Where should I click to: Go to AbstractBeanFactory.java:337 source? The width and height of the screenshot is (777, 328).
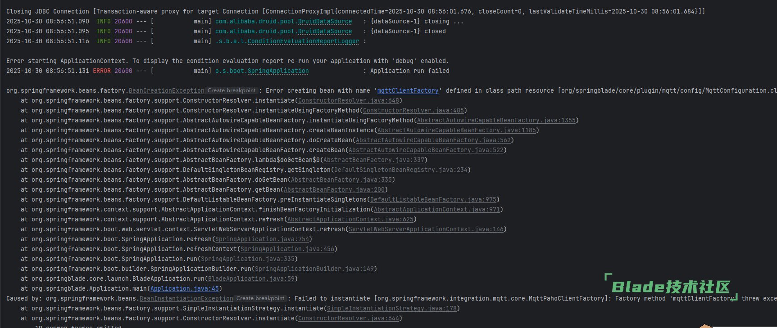pos(374,160)
